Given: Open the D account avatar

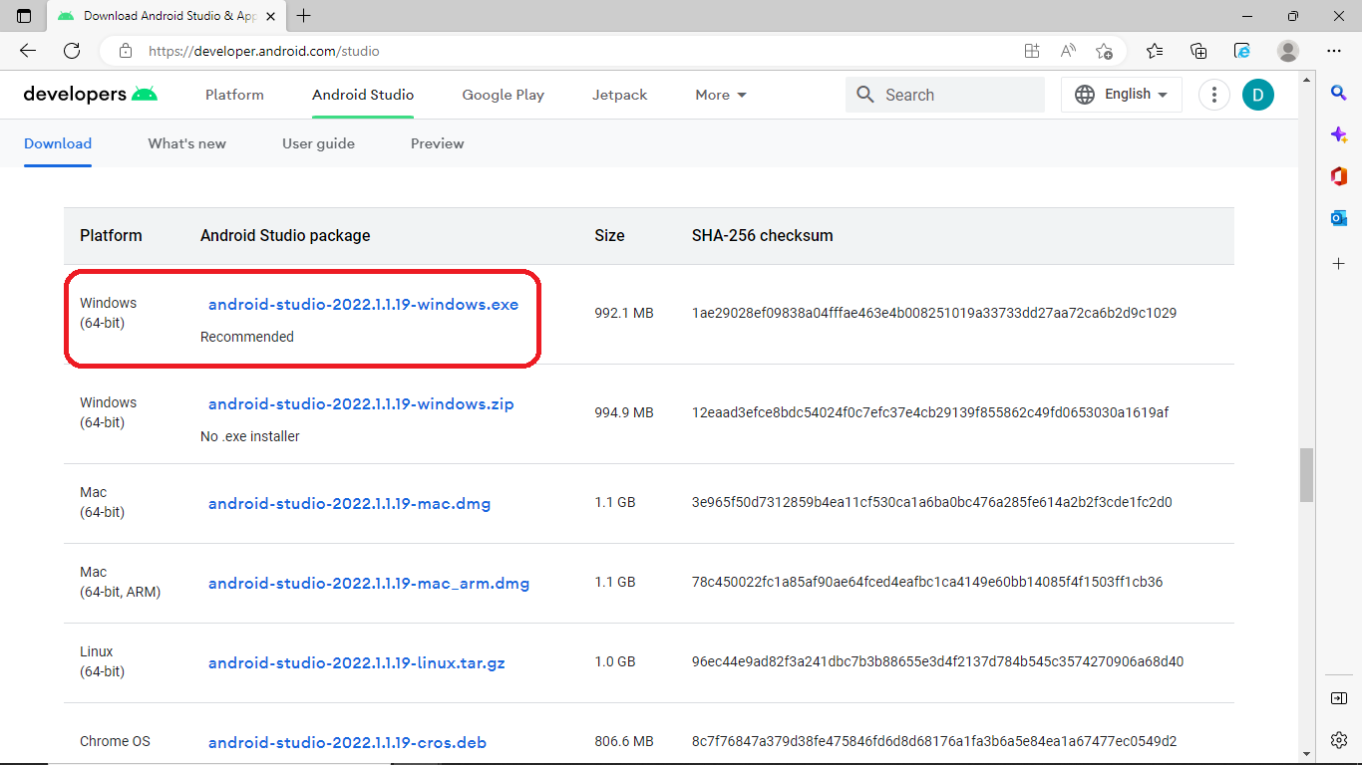Looking at the screenshot, I should (1258, 95).
